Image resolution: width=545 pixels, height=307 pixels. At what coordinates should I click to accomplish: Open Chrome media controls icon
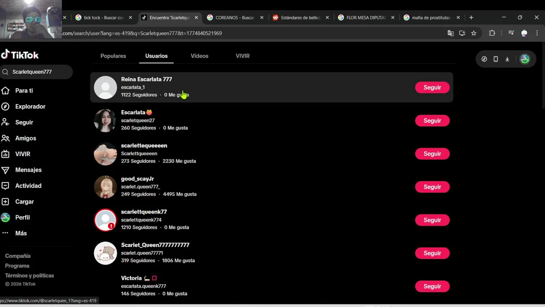(511, 33)
